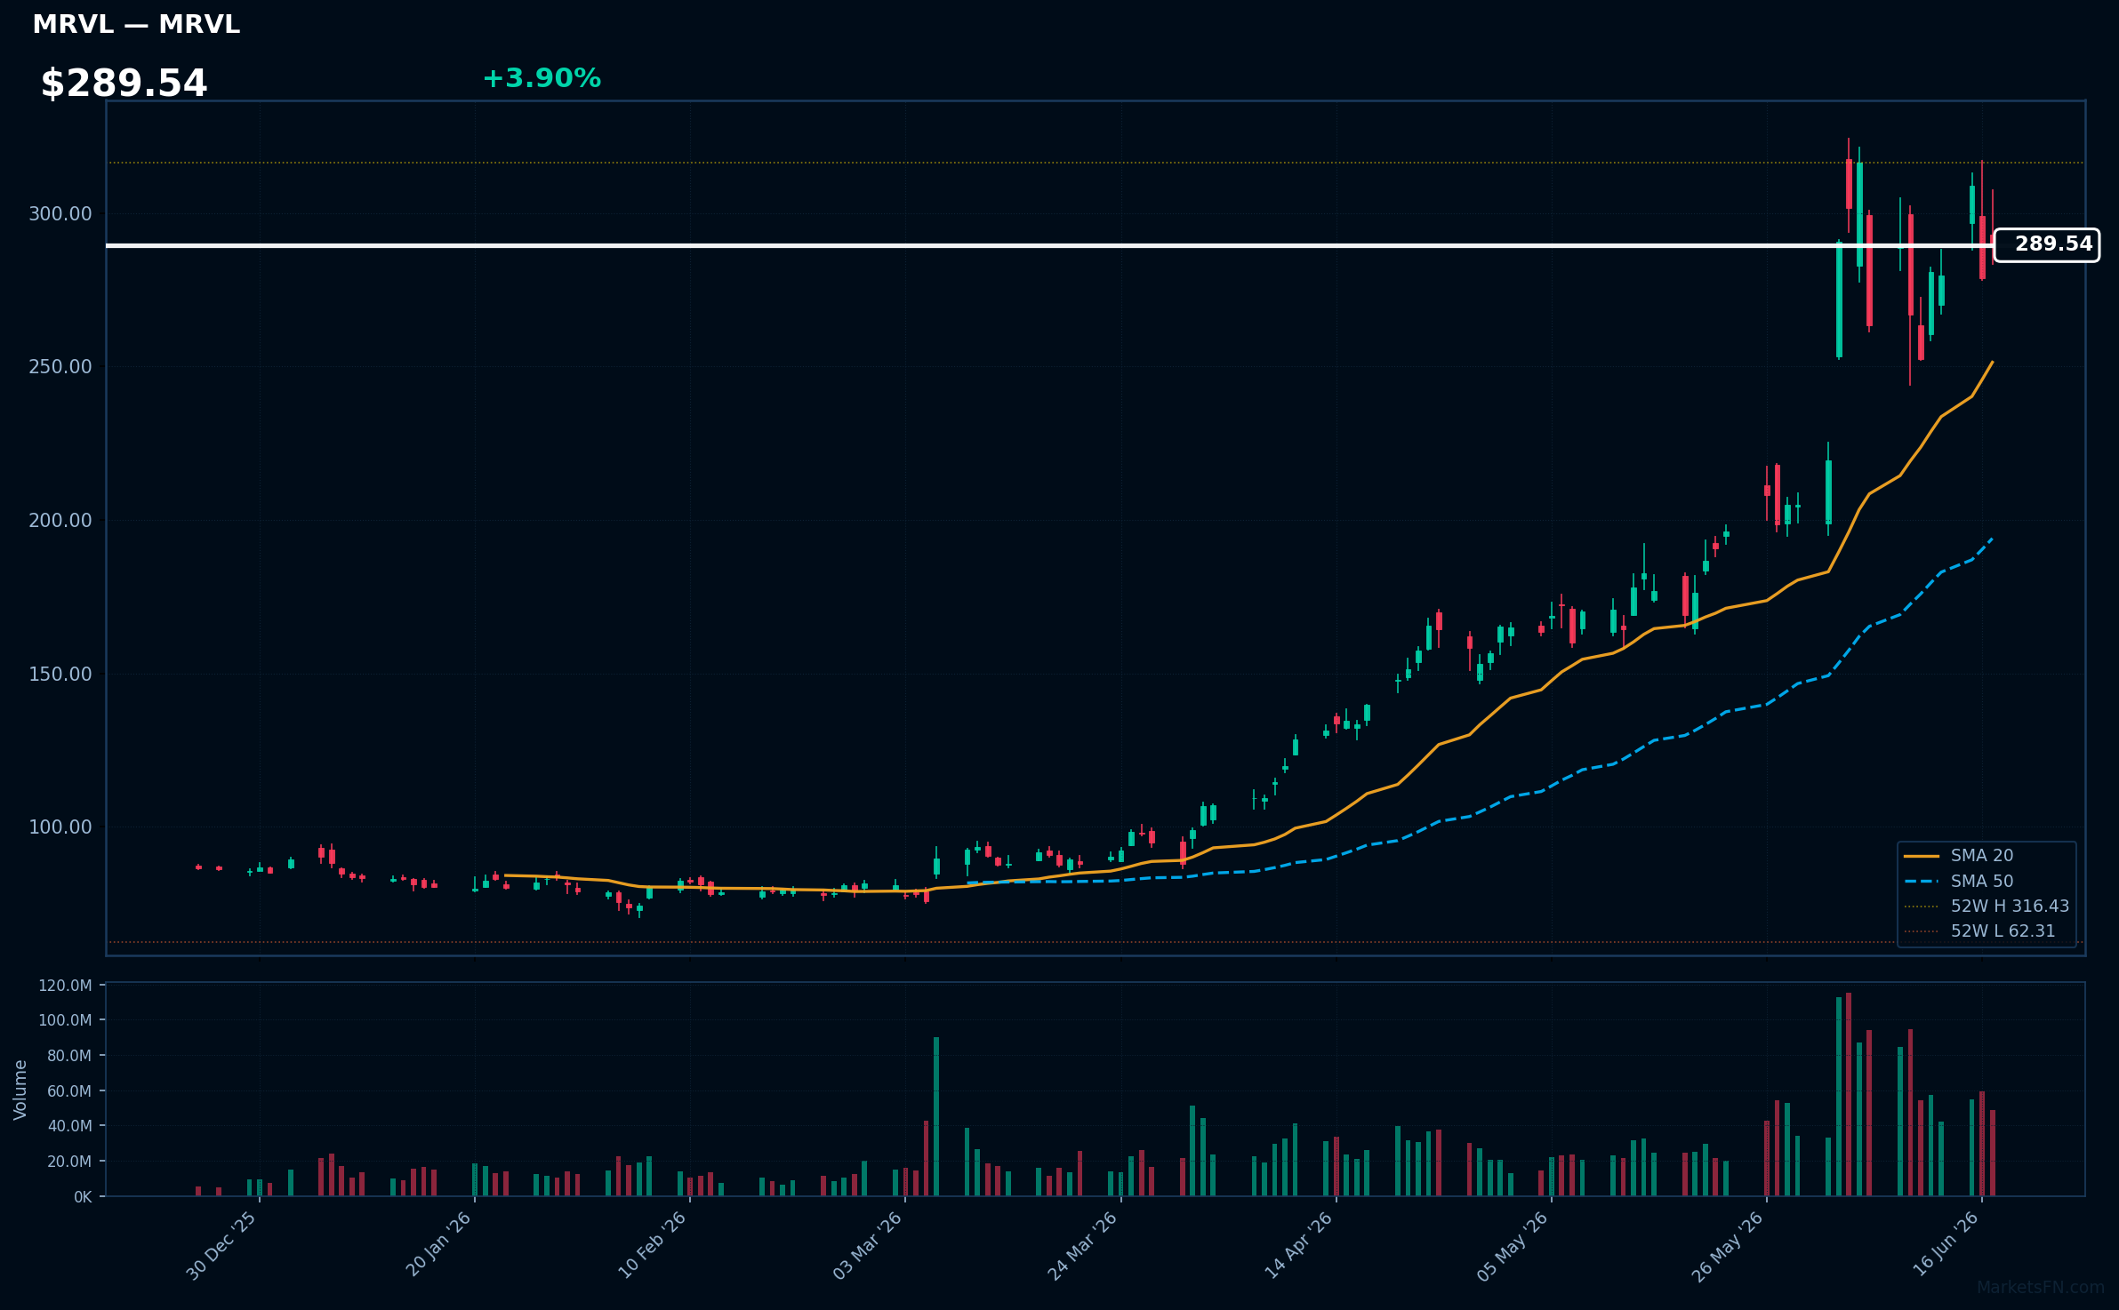Click the 16 Jun '26 date label

(x=1946, y=1245)
